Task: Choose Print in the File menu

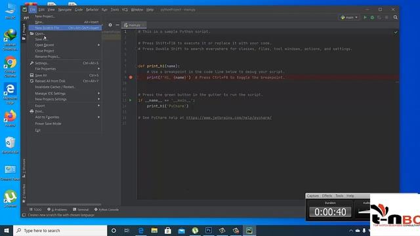Action: (x=65, y=111)
